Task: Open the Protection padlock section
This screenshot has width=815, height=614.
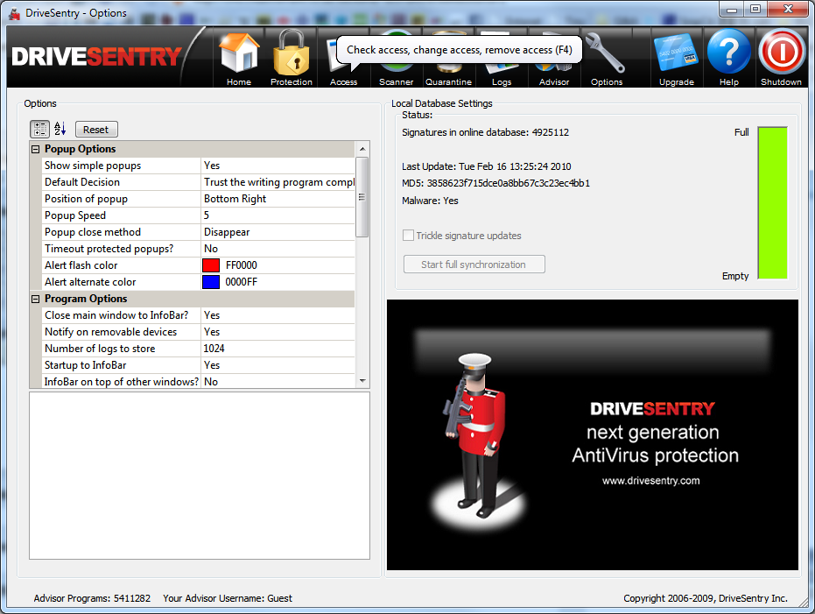Action: [292, 59]
